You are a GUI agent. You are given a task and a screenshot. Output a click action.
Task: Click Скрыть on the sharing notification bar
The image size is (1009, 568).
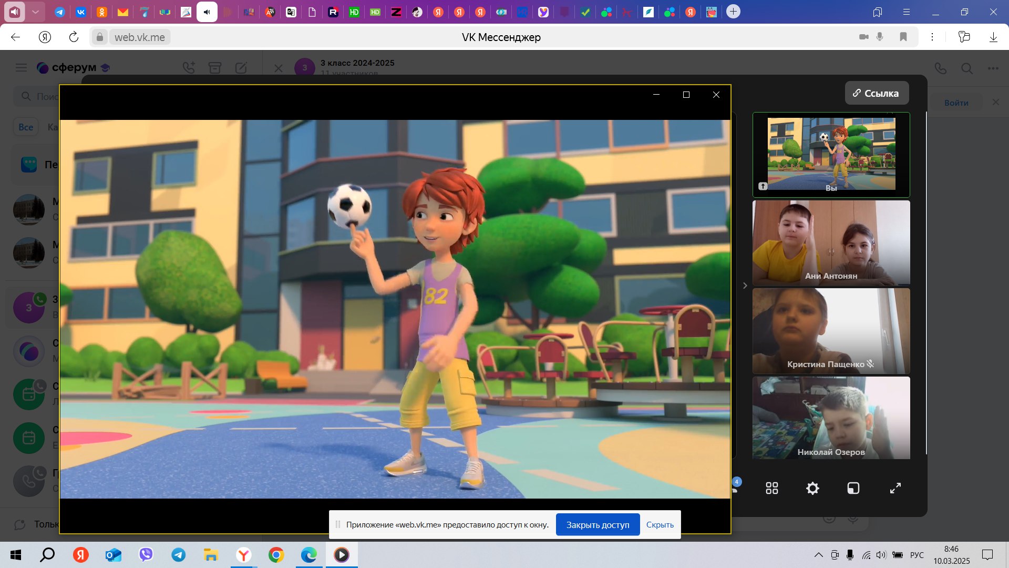pyautogui.click(x=660, y=525)
